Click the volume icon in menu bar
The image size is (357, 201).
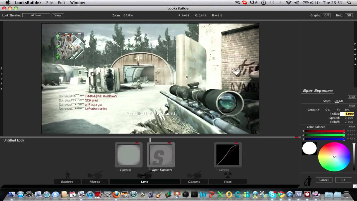(296, 3)
